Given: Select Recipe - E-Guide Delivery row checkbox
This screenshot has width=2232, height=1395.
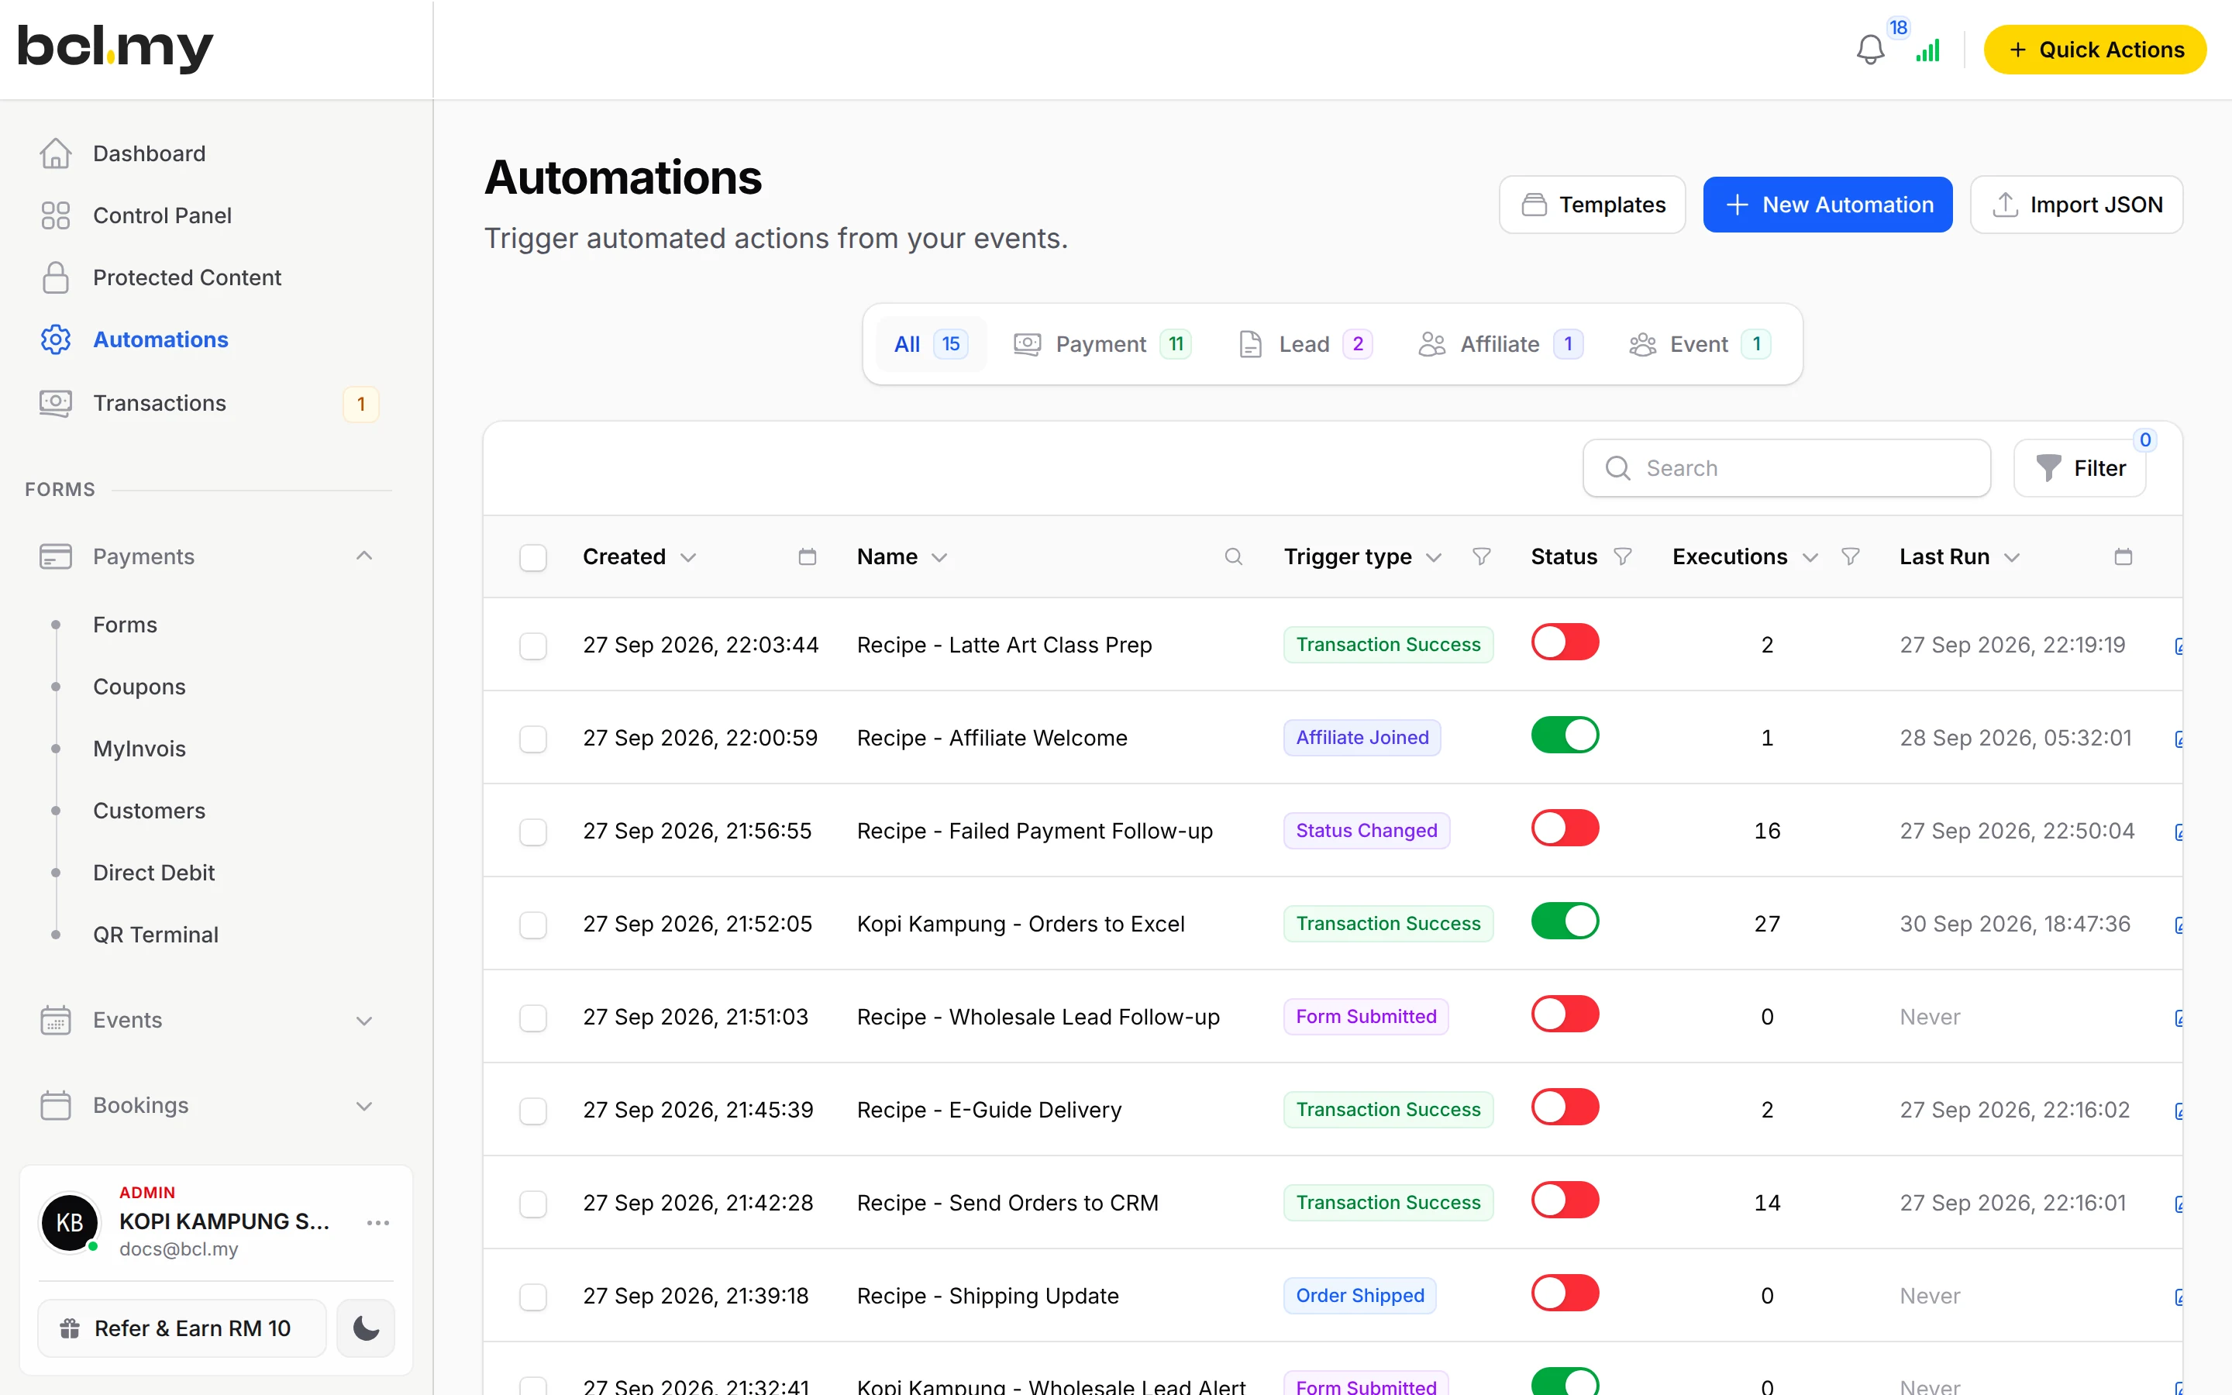Looking at the screenshot, I should point(533,1111).
